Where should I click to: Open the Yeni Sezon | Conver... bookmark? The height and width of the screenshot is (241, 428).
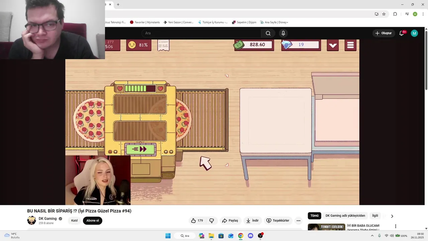(x=178, y=22)
